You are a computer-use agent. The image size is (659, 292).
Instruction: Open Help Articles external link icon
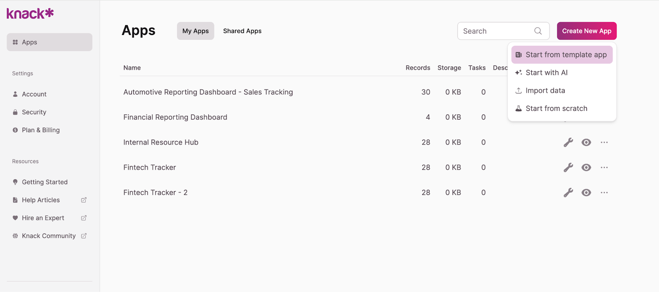pyautogui.click(x=84, y=200)
